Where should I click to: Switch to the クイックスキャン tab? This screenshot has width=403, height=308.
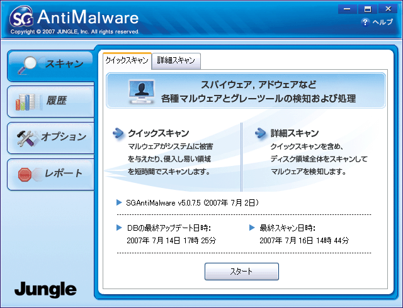pyautogui.click(x=127, y=60)
